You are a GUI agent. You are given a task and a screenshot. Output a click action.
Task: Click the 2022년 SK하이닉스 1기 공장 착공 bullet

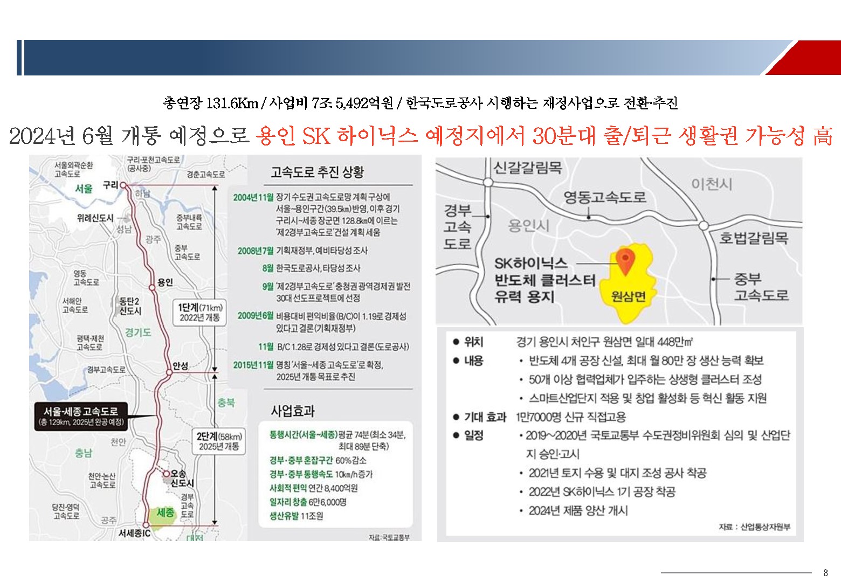coord(597,491)
